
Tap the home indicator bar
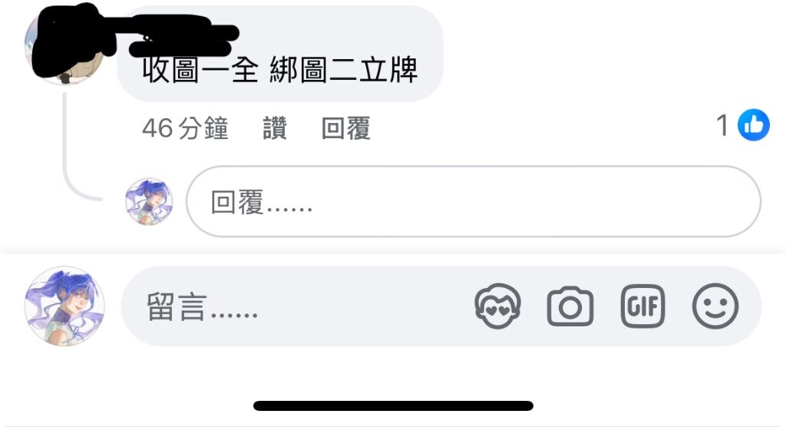(393, 405)
